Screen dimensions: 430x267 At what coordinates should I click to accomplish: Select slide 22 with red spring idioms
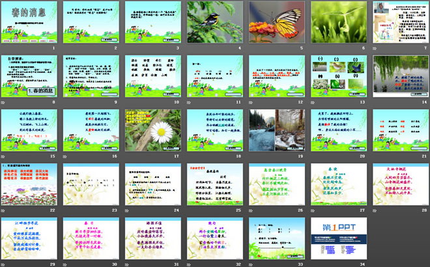coord(29,184)
